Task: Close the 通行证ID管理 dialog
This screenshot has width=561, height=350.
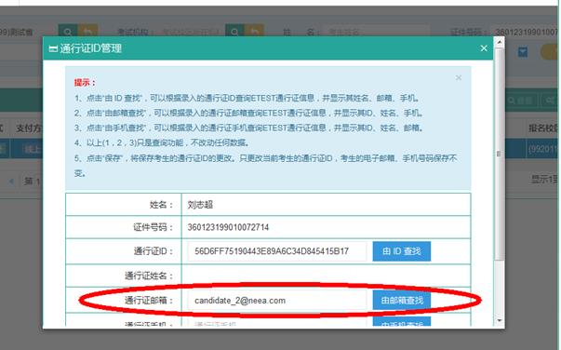Action: [484, 48]
